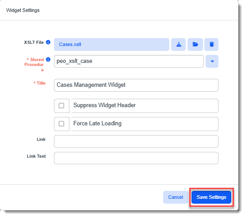Click into the empty Link Text field
This screenshot has width=245, height=217.
click(x=136, y=158)
